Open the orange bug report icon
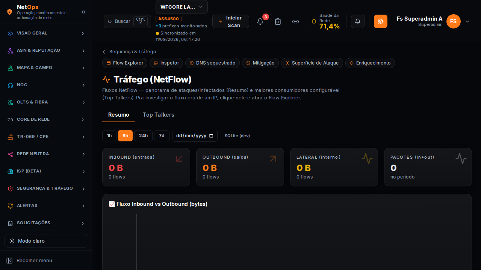The height and width of the screenshot is (270, 481). click(x=381, y=21)
